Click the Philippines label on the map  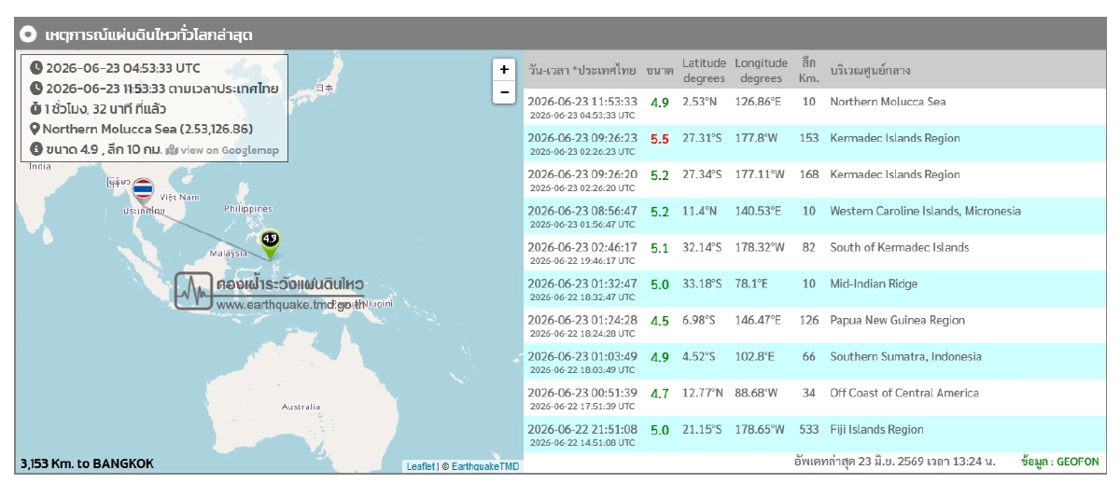point(248,209)
